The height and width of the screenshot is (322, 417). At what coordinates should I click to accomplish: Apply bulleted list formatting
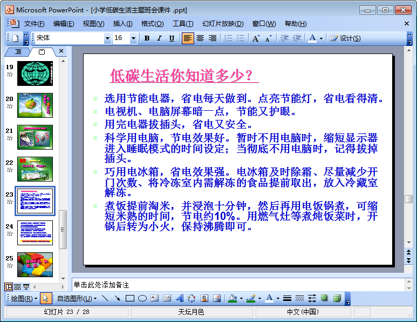point(241,38)
